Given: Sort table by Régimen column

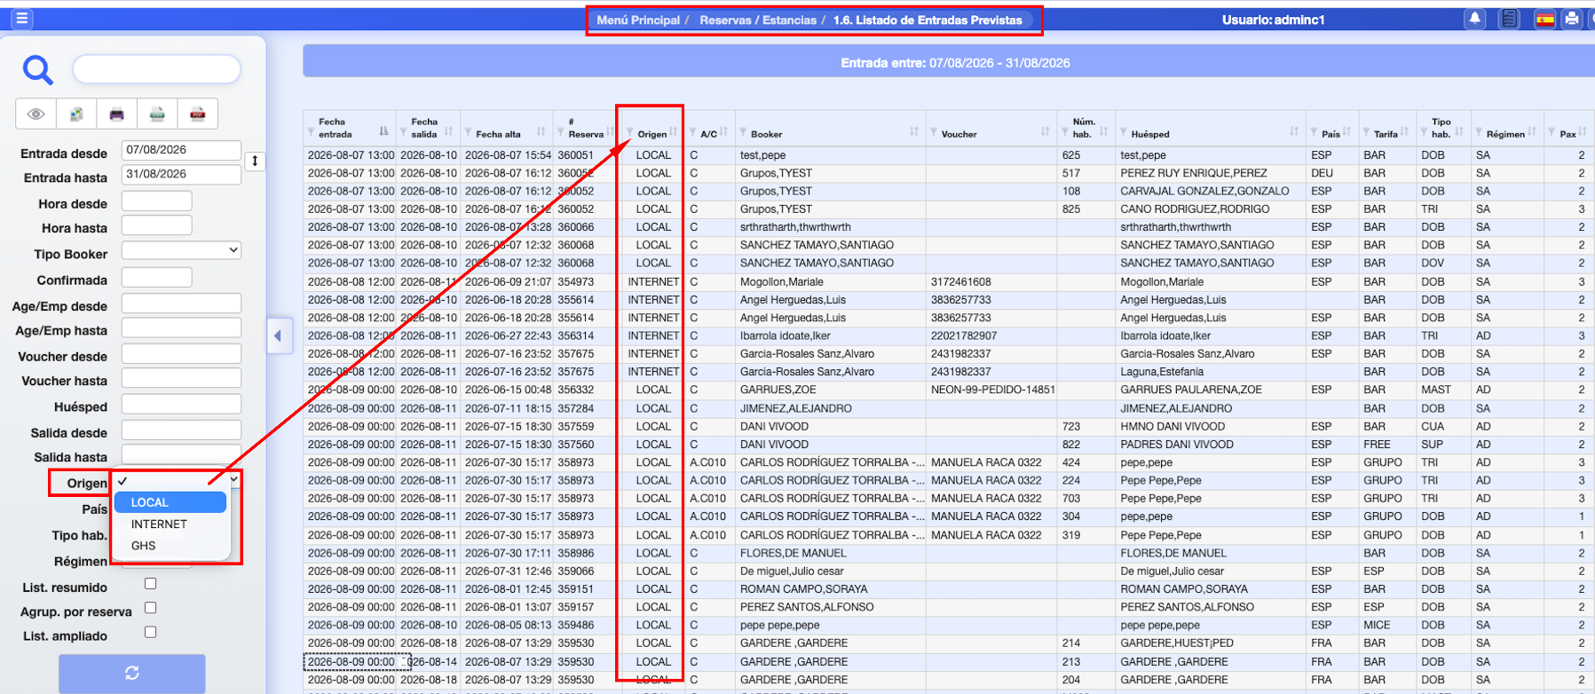Looking at the screenshot, I should 1533,131.
